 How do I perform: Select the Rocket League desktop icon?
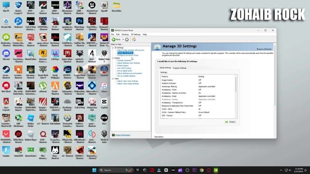[x=18, y=8]
